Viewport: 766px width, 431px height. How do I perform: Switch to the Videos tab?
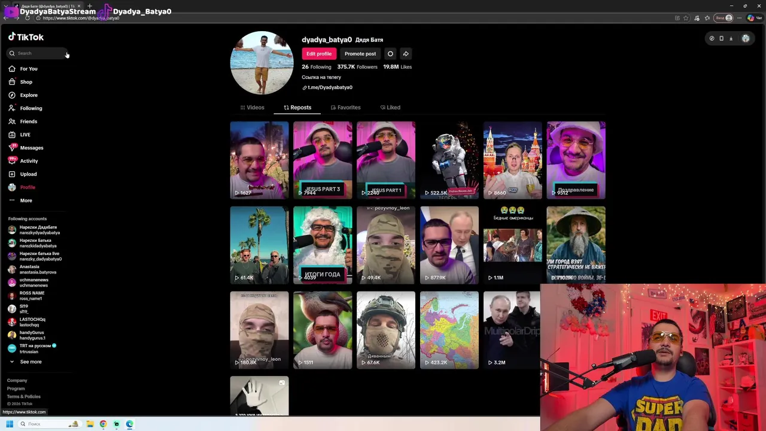[x=252, y=108]
